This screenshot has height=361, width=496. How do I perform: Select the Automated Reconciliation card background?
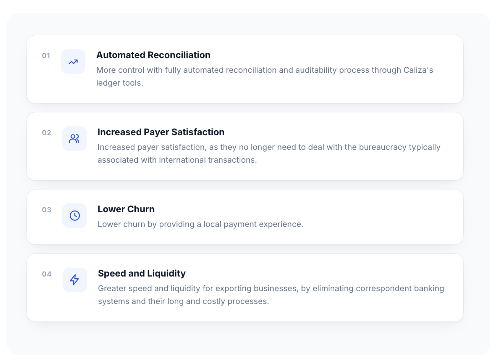tap(245, 69)
